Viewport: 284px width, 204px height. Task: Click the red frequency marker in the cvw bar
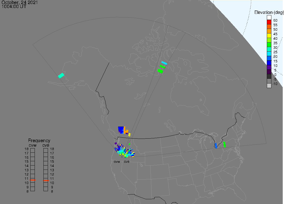click(x=33, y=180)
